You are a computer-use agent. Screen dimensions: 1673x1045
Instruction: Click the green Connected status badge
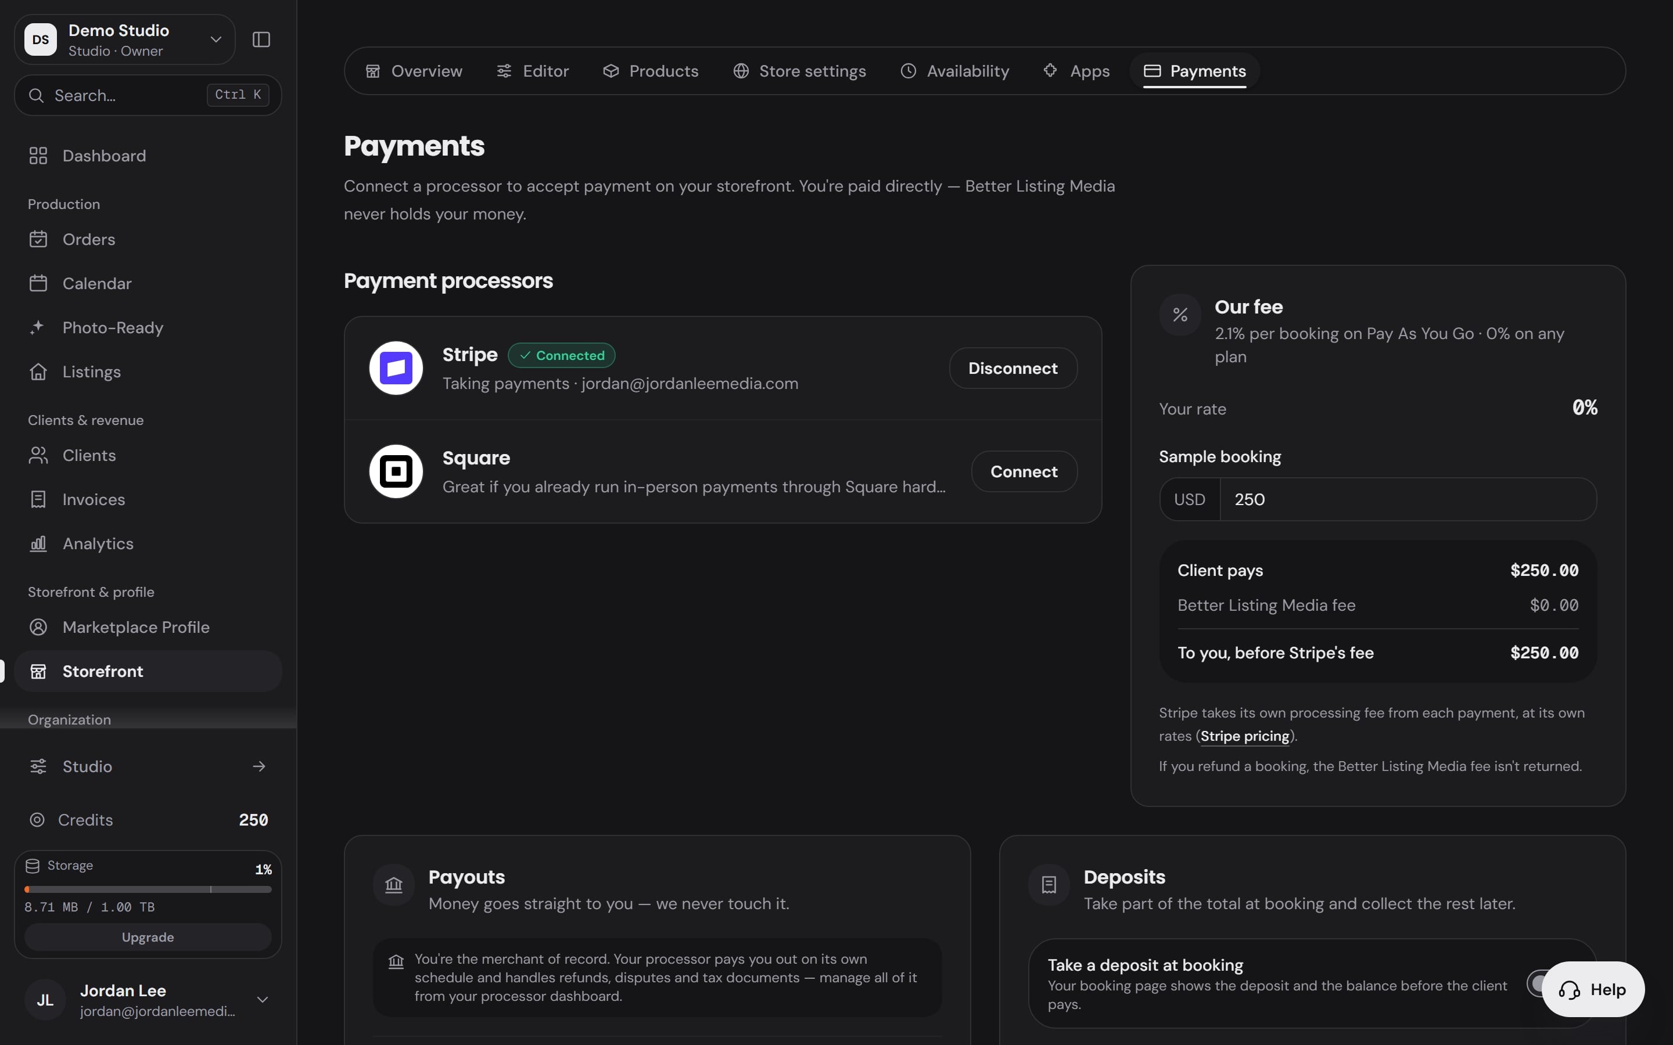(561, 355)
